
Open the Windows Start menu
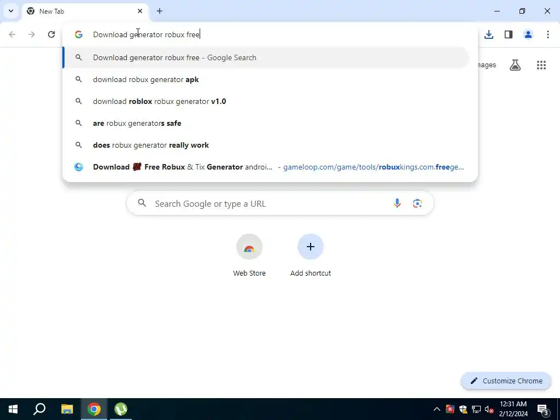(x=13, y=409)
